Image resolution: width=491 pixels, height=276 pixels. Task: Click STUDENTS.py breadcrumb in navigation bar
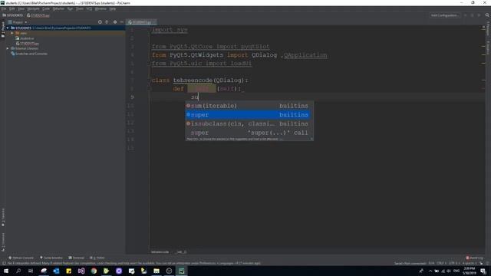(38, 15)
